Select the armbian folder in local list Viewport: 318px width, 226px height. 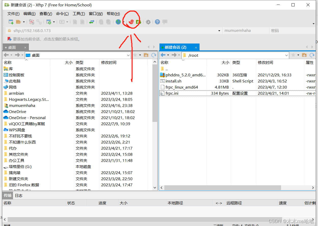pos(16,93)
